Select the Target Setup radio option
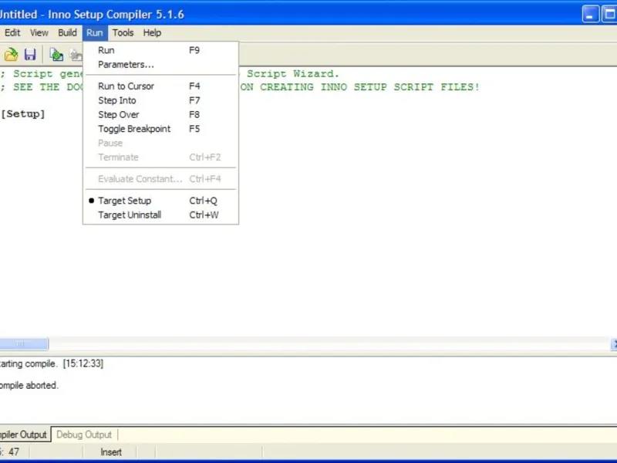 (x=160, y=201)
